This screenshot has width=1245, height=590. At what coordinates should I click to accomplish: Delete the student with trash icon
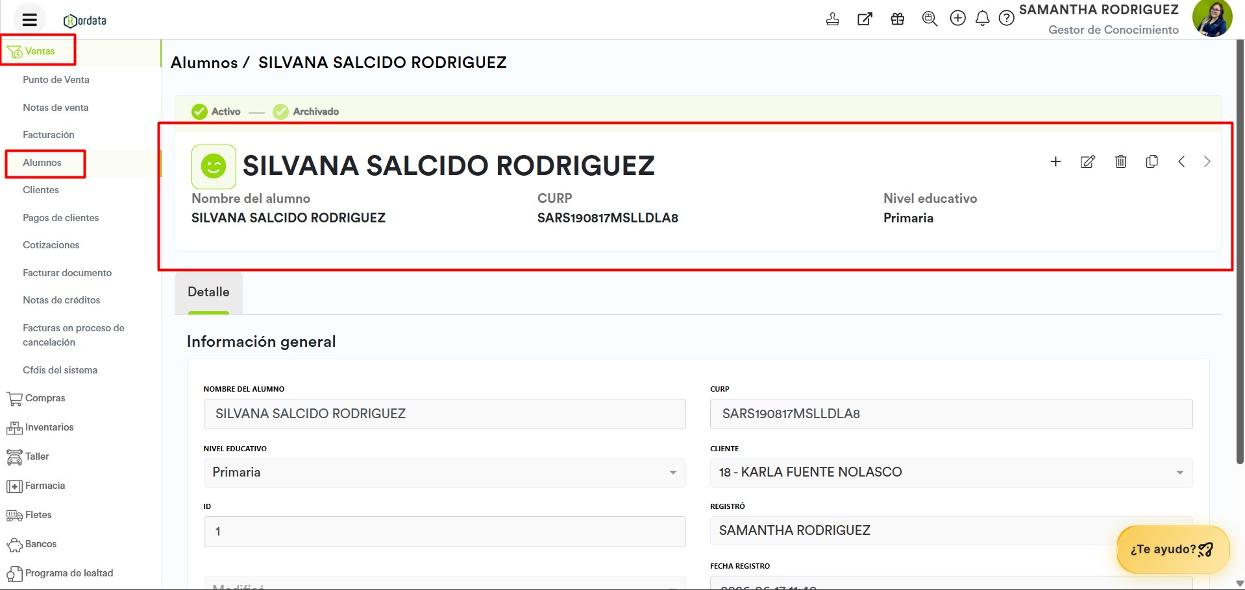1120,161
